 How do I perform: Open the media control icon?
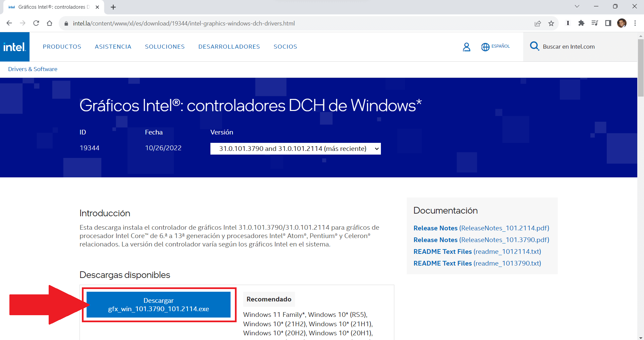(x=595, y=23)
